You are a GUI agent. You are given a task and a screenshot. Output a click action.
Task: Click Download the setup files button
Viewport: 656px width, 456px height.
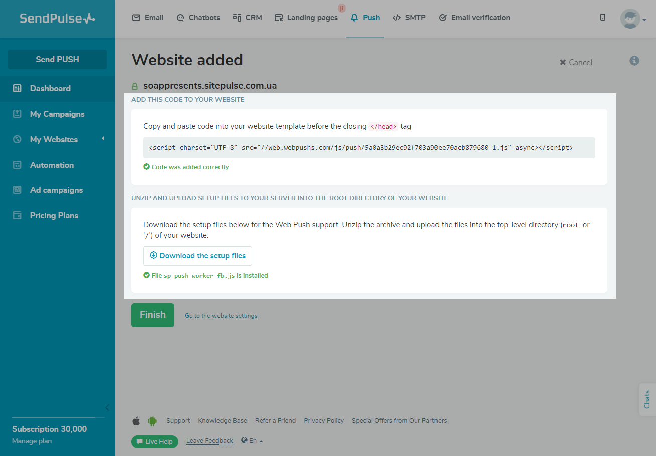[x=197, y=256]
